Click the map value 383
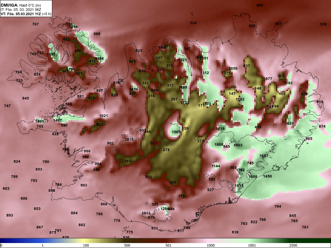The image size is (331, 248). pos(127,161)
